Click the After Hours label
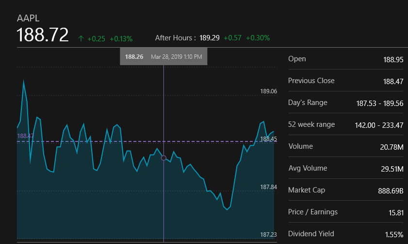Screen dimensions: 408x244 pyautogui.click(x=175, y=37)
